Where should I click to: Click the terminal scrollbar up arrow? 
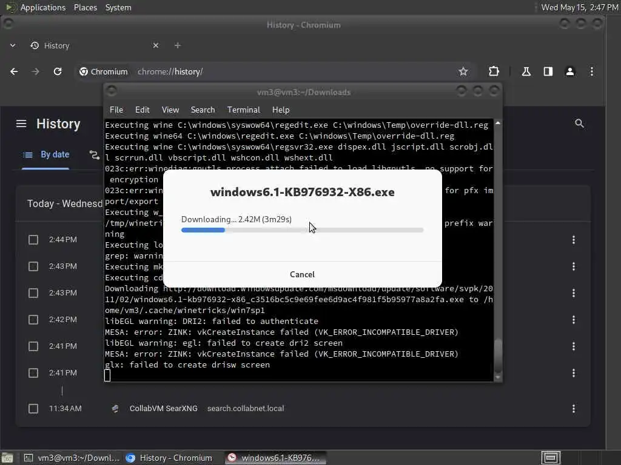coord(498,124)
